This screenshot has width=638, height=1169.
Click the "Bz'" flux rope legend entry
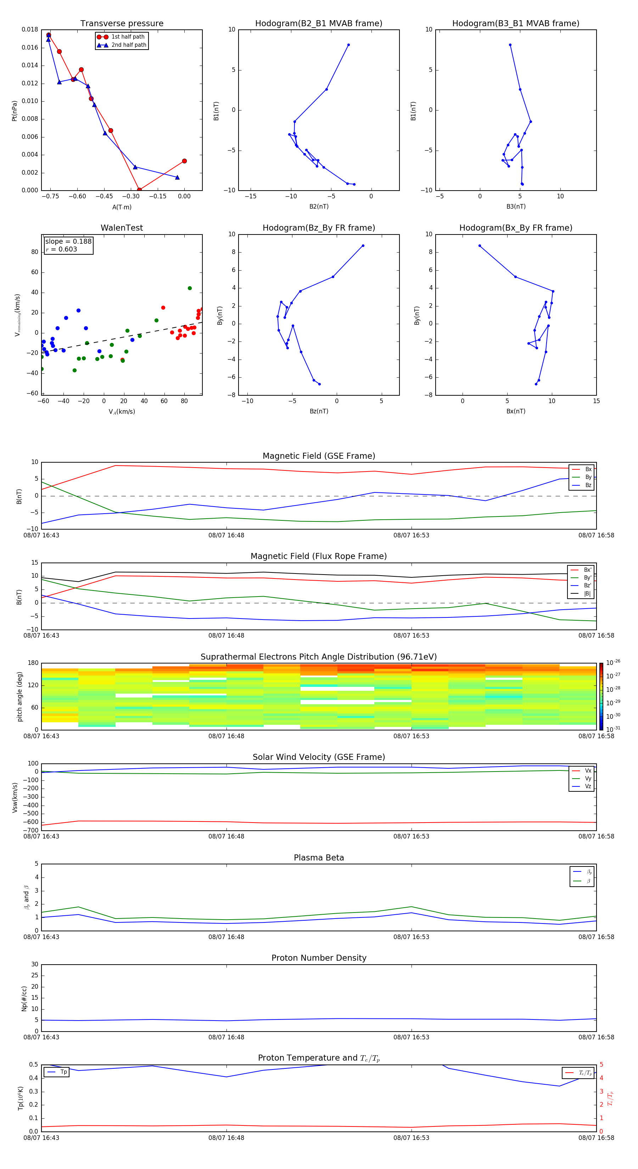581,586
